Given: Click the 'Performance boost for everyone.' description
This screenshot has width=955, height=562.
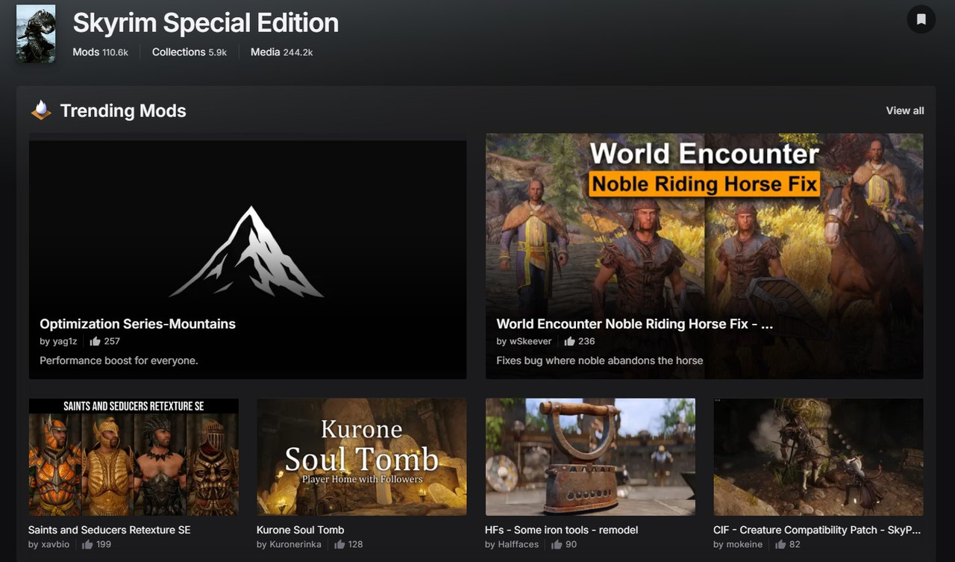Looking at the screenshot, I should pos(119,360).
